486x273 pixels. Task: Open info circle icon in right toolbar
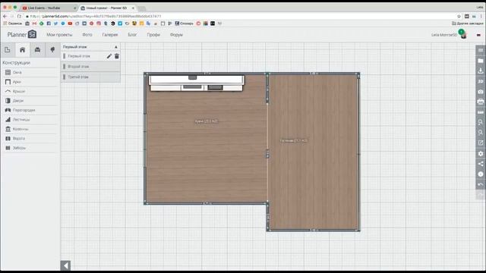click(481, 174)
